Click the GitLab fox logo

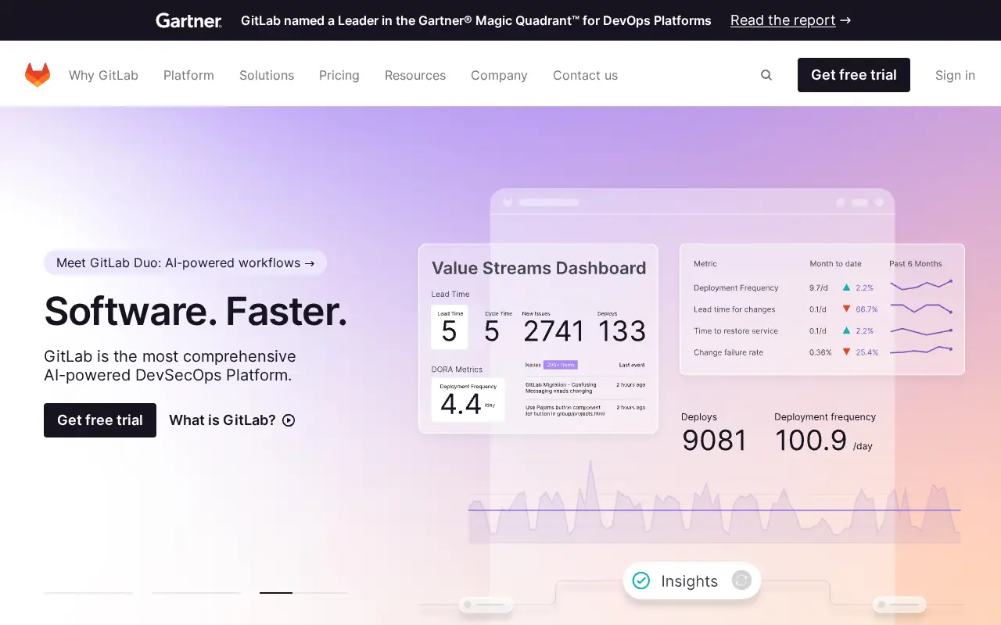(38, 75)
